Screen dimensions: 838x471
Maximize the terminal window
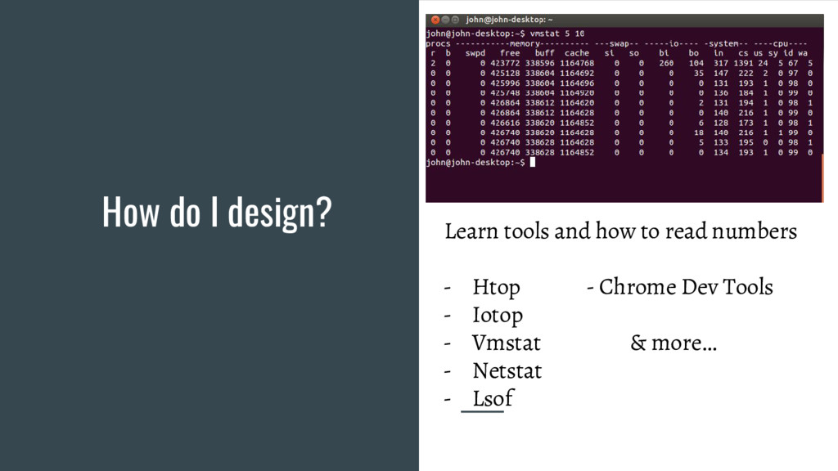tap(455, 20)
